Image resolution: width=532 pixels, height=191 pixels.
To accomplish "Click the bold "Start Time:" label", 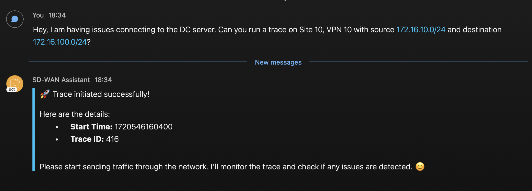I will (x=91, y=127).
